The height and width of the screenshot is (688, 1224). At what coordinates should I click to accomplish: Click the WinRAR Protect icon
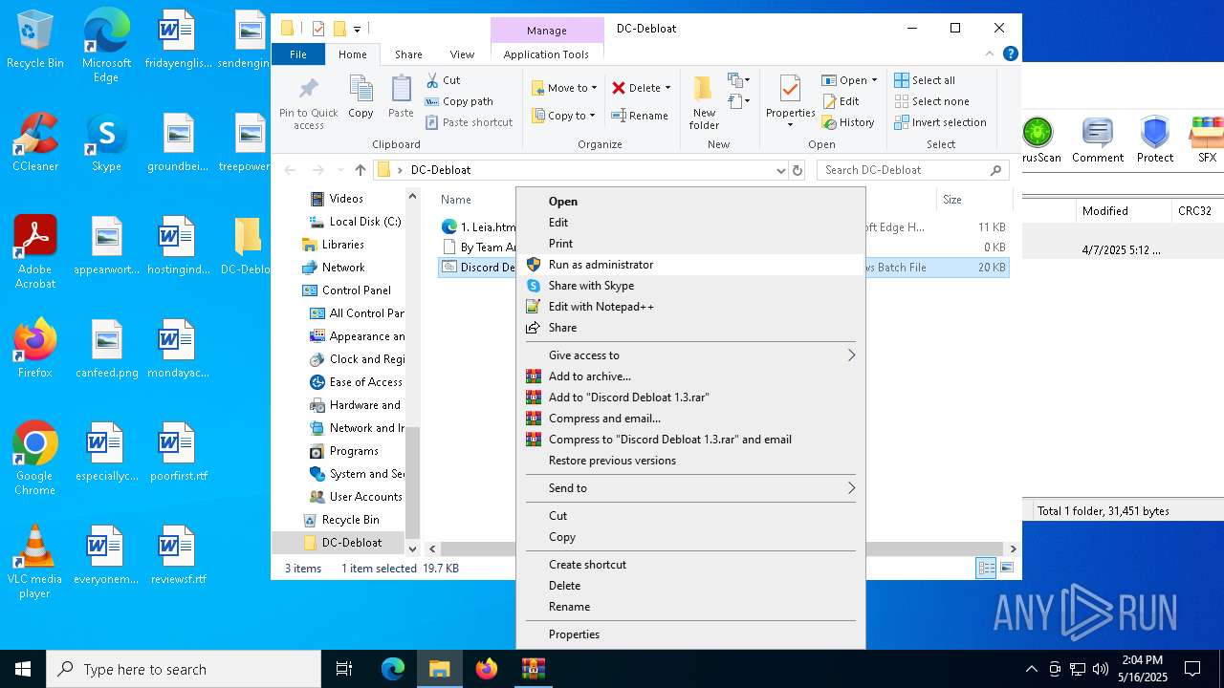click(1155, 140)
